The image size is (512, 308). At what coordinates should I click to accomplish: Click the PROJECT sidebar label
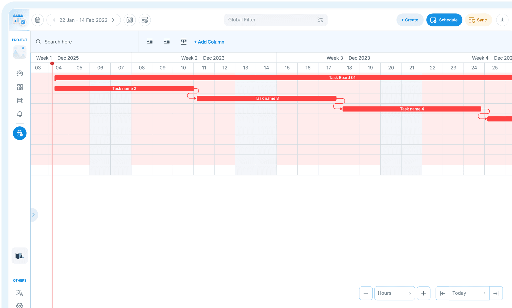click(20, 40)
